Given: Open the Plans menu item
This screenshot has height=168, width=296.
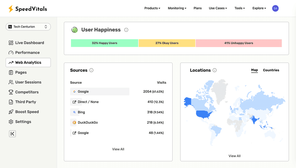Looking at the screenshot, I should coord(198,8).
